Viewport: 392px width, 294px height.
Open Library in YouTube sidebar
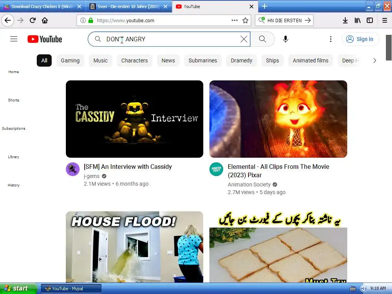(13, 157)
